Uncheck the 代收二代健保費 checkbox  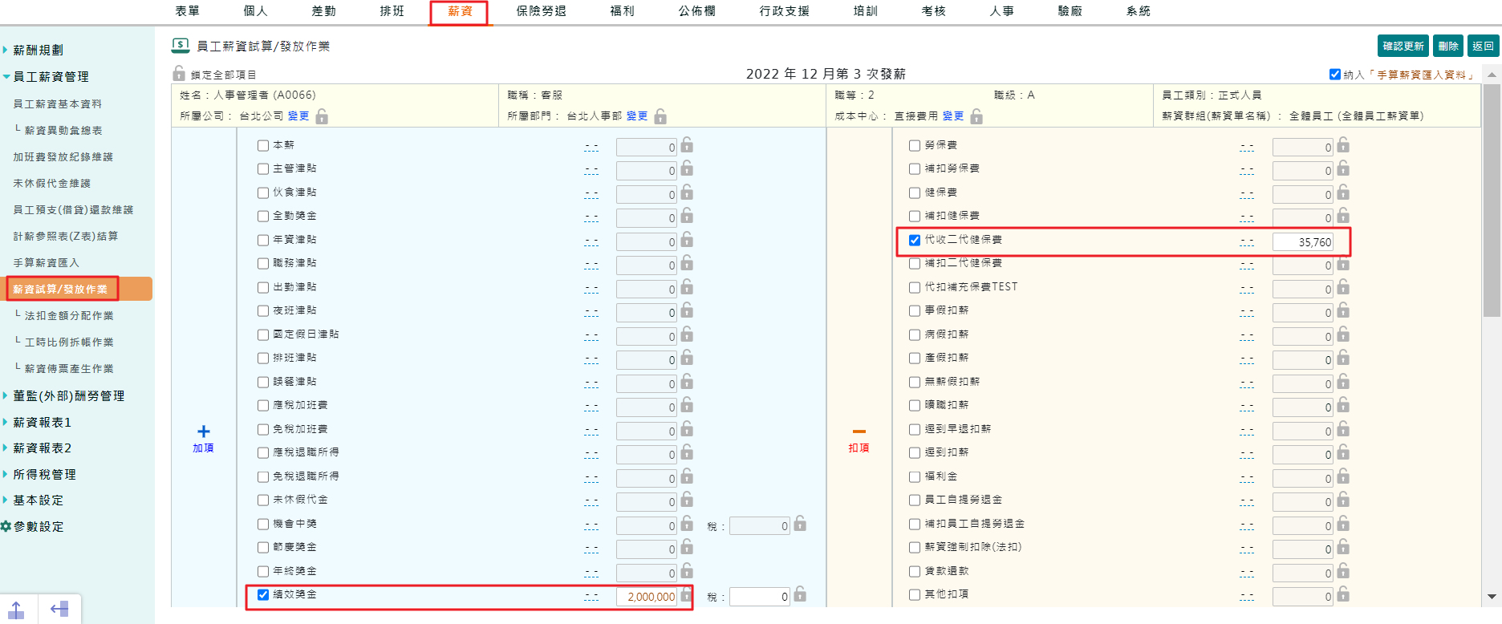(915, 240)
